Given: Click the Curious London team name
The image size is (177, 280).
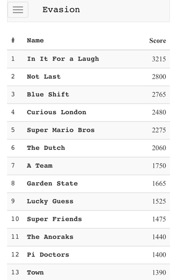Looking at the screenshot, I should pyautogui.click(x=56, y=112).
